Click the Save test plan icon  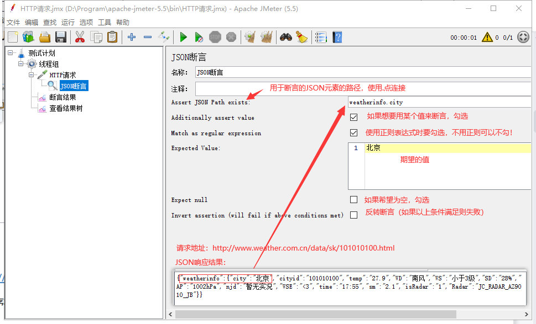pos(61,37)
